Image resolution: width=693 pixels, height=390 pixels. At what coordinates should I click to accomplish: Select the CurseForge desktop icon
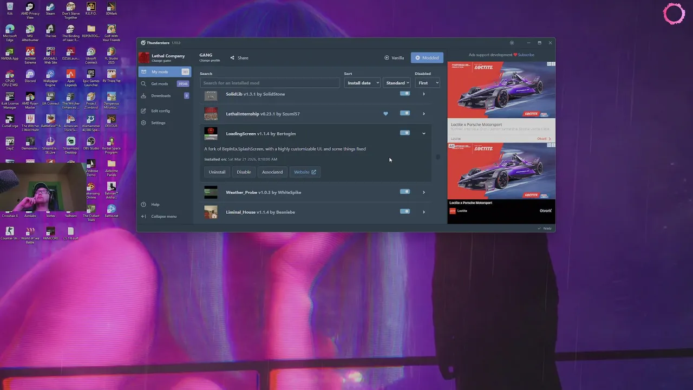click(x=10, y=121)
